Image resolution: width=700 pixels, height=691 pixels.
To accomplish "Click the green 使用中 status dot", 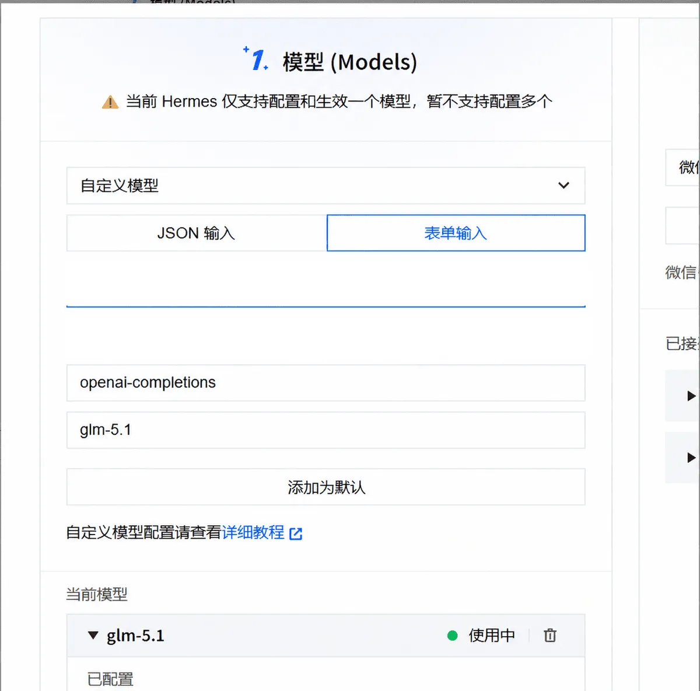I will [452, 636].
